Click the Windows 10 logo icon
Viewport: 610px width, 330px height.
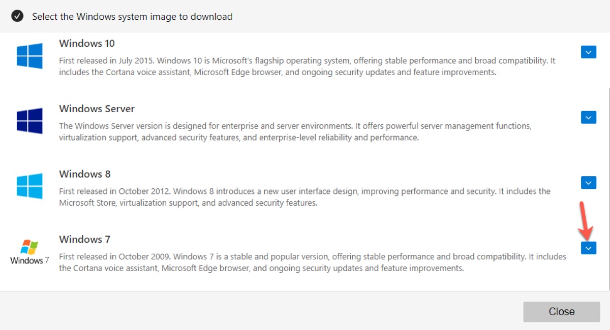coord(29,56)
